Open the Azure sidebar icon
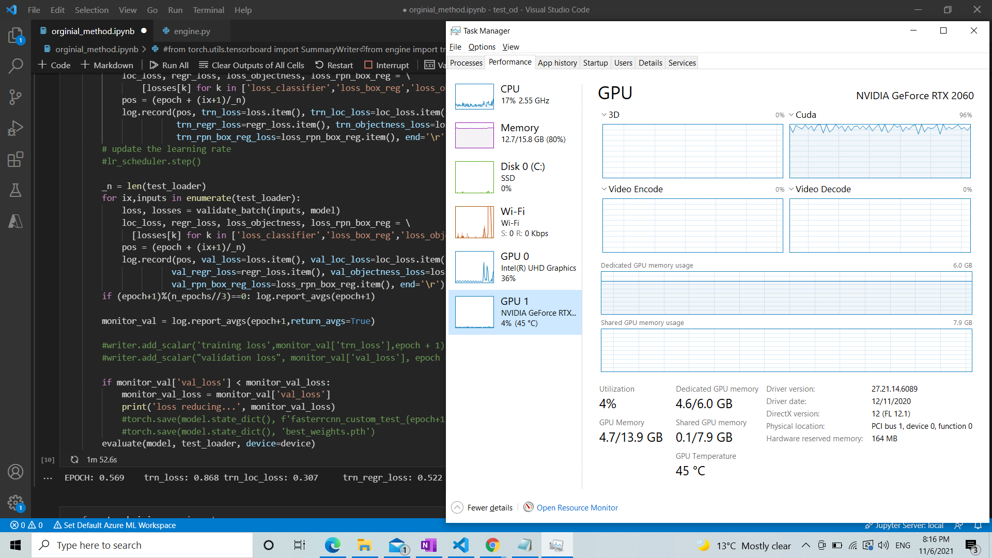 click(16, 221)
